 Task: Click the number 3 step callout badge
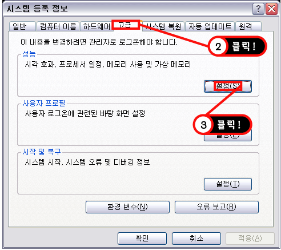204,125
